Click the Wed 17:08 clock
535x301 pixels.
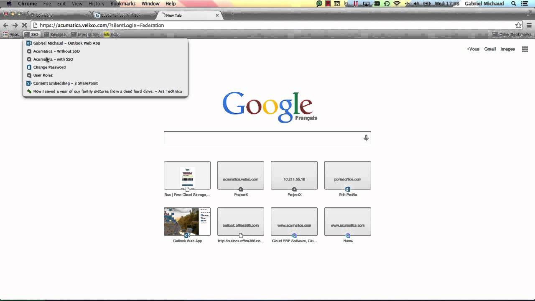[447, 4]
